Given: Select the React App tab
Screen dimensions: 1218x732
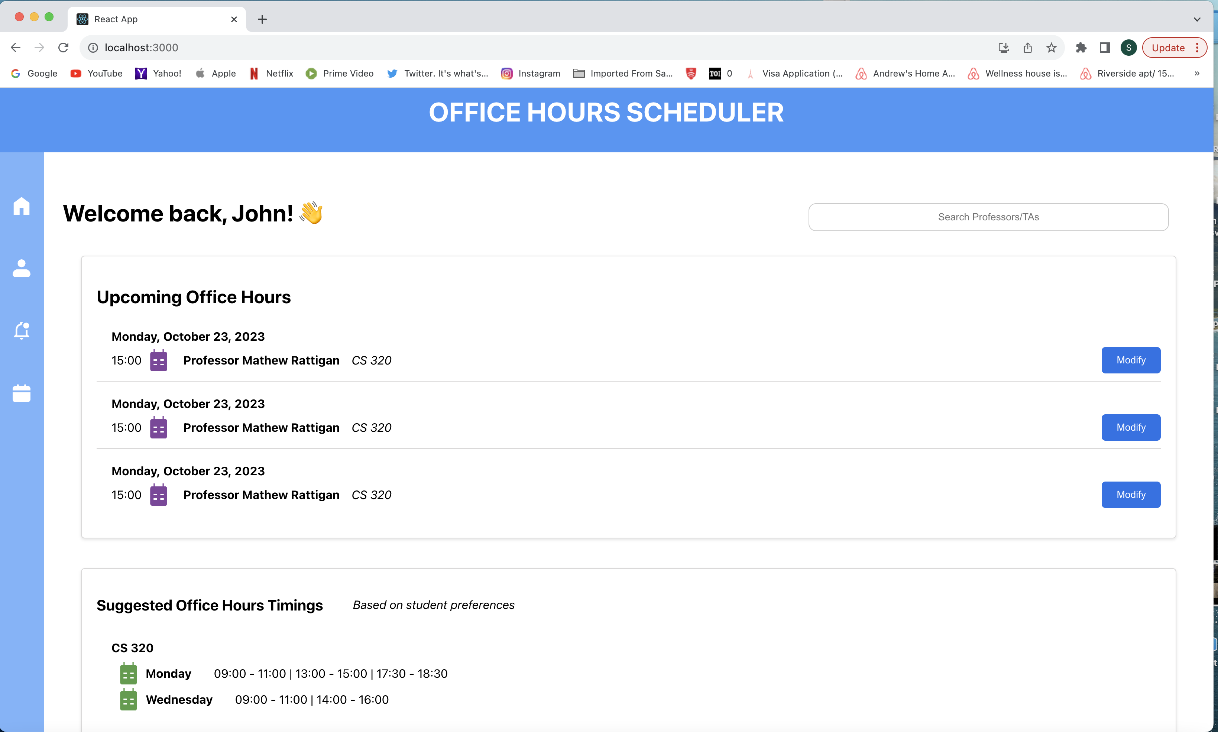Looking at the screenshot, I should pos(157,19).
